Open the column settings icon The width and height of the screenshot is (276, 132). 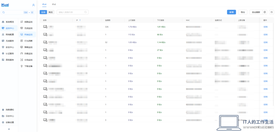point(272,12)
